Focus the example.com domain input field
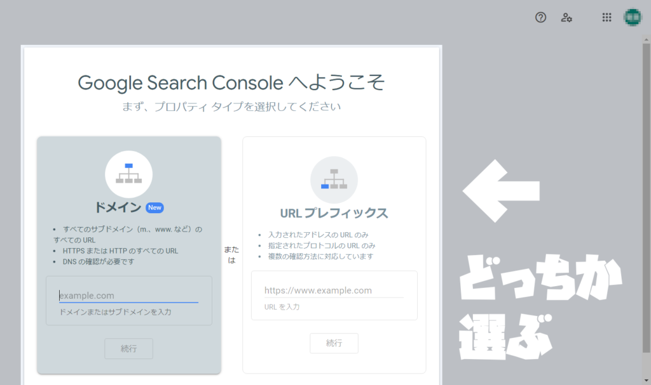Screen dimensions: 651x385 point(128,296)
